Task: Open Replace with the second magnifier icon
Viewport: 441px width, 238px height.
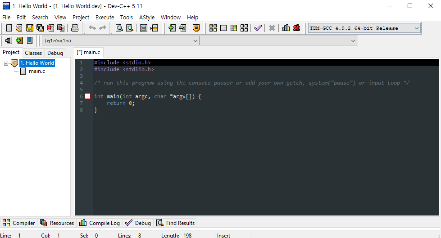Action: point(130,28)
